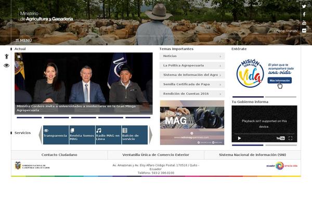Image resolution: width=312 pixels, height=208 pixels.
Task: Select the first news slide indicator
Action: 29,118
